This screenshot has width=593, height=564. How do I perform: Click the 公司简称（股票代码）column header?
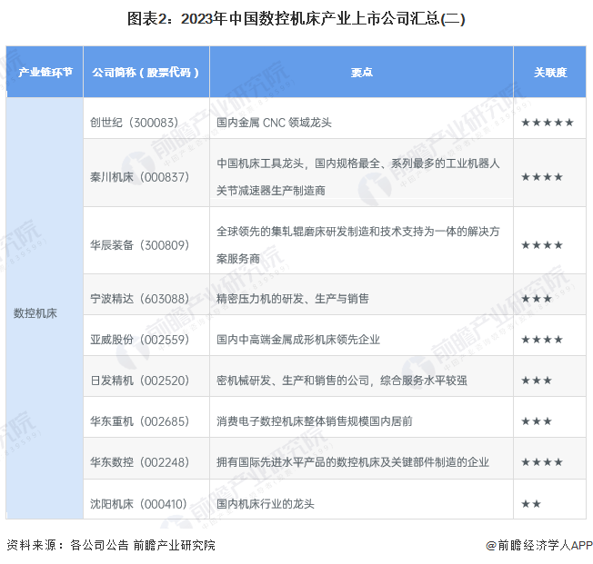[x=146, y=72]
